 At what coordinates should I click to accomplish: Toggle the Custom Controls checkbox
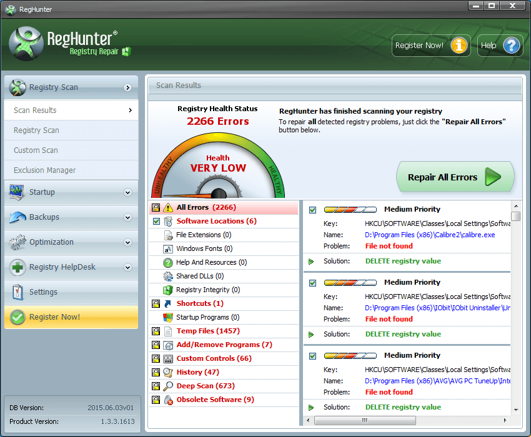pos(156,359)
